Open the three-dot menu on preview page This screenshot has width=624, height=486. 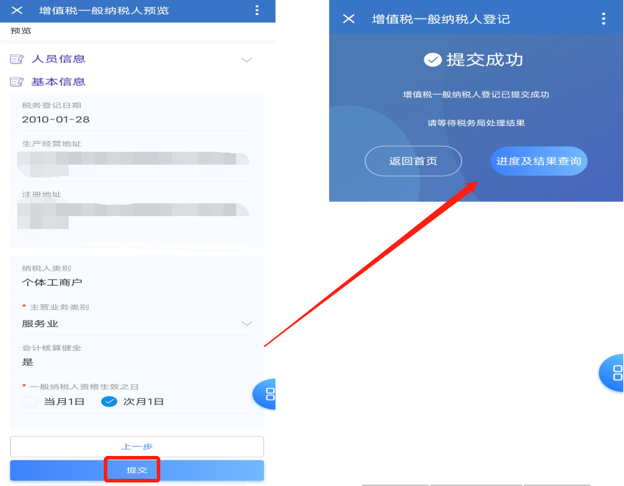[x=257, y=10]
